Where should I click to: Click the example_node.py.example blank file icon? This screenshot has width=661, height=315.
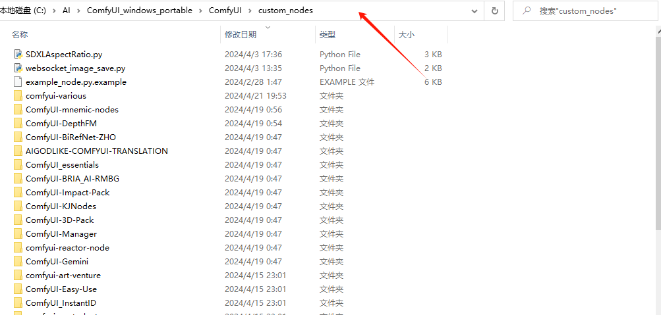point(18,82)
